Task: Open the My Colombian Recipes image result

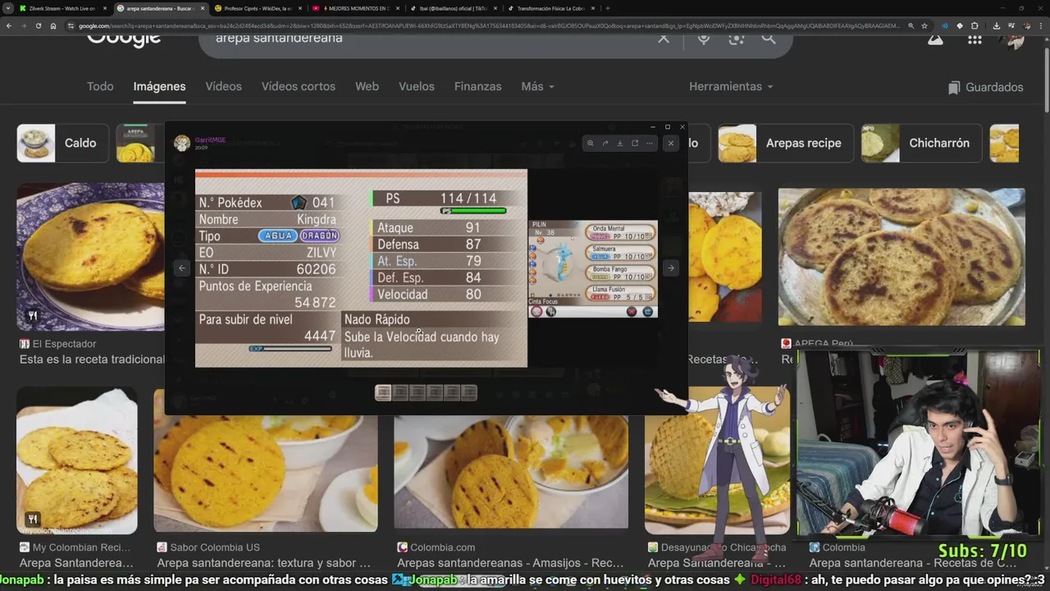Action: (77, 460)
